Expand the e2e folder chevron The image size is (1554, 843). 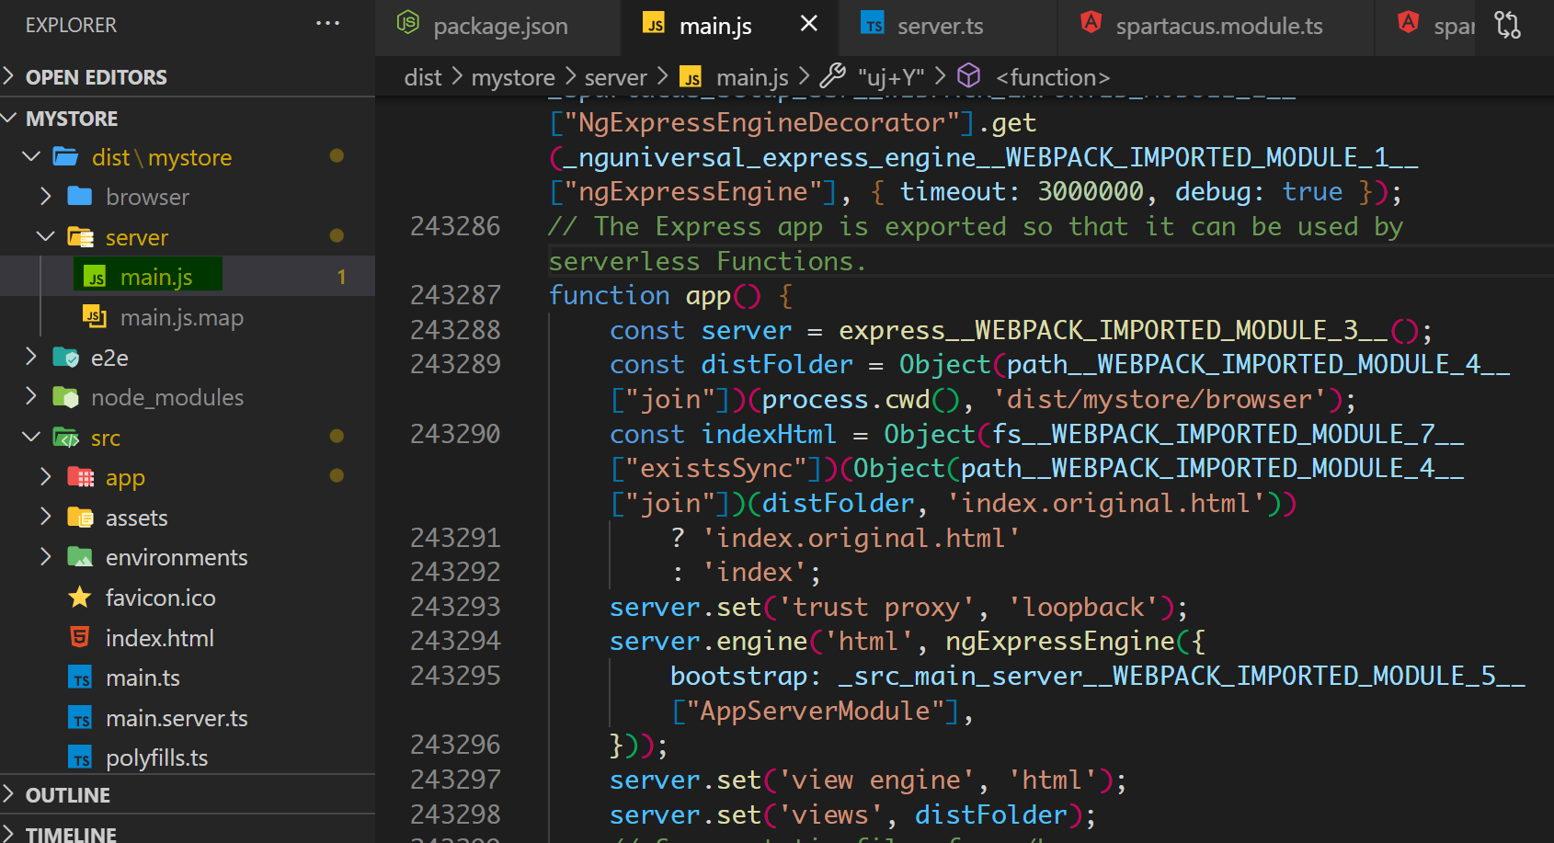31,357
